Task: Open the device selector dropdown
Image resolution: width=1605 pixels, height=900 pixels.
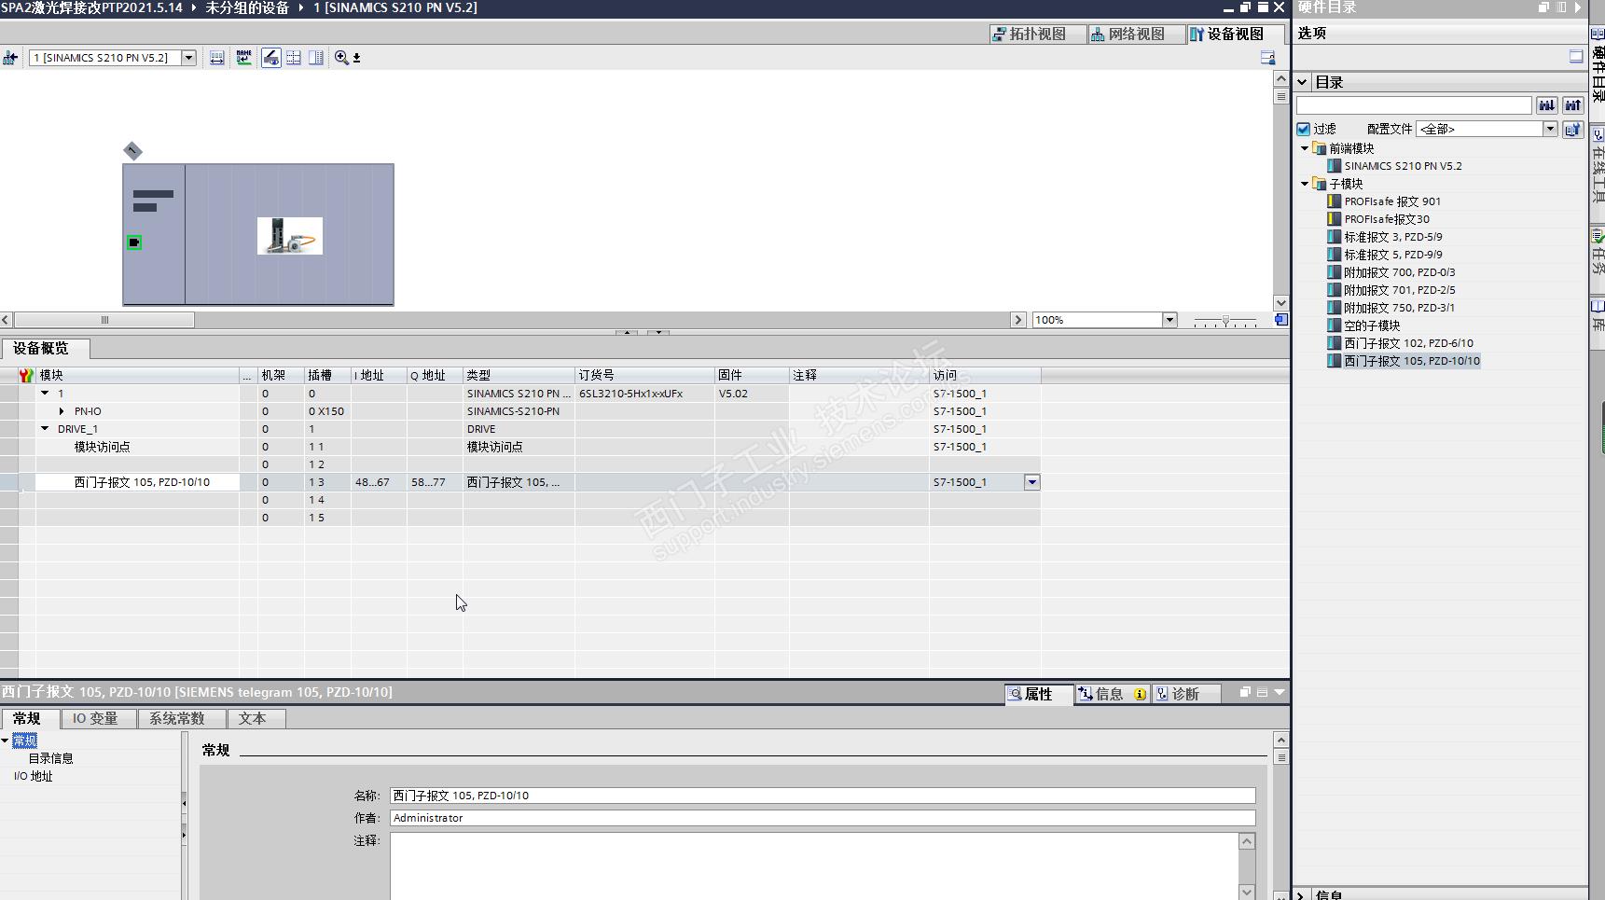Action: coord(188,58)
